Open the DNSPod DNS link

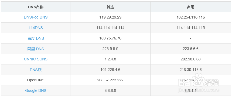36,17
